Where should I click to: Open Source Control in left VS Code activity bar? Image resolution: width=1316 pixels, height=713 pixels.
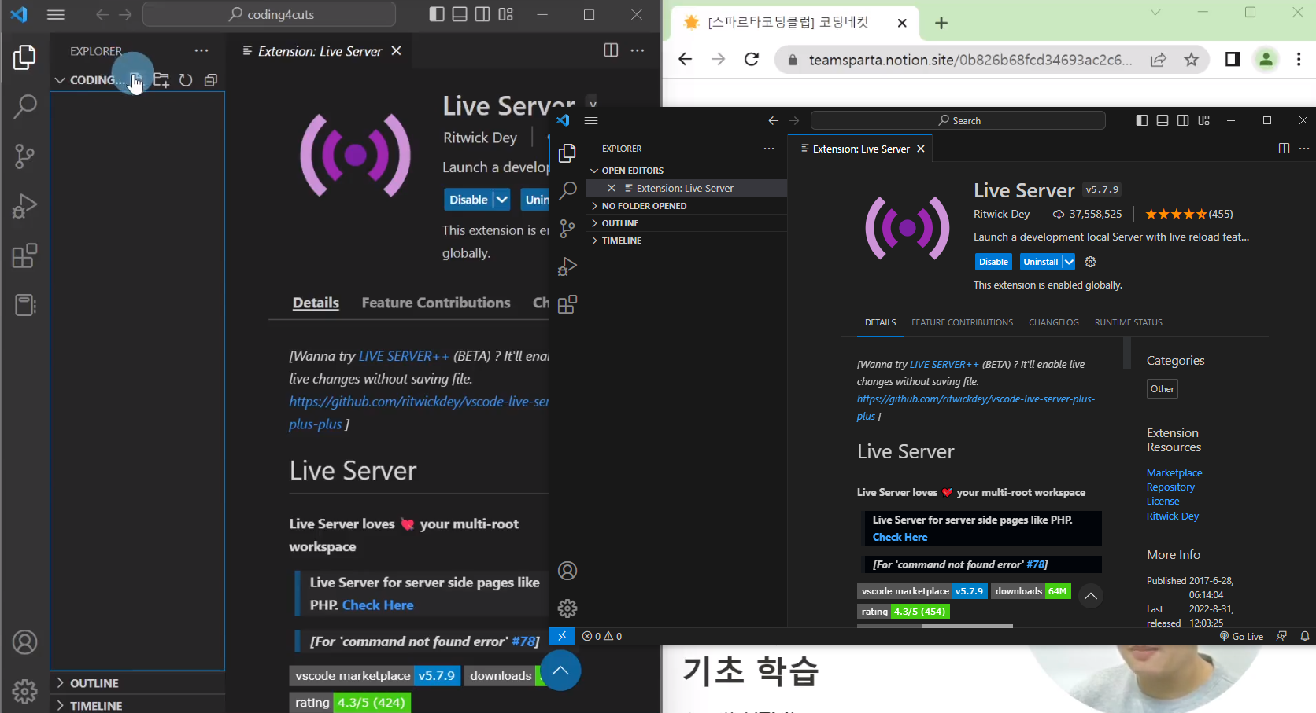pos(25,156)
